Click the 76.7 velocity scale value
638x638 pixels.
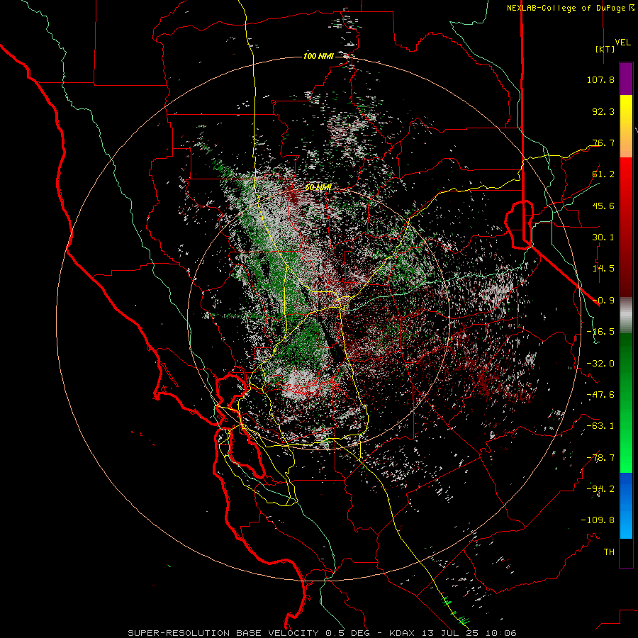click(x=603, y=142)
